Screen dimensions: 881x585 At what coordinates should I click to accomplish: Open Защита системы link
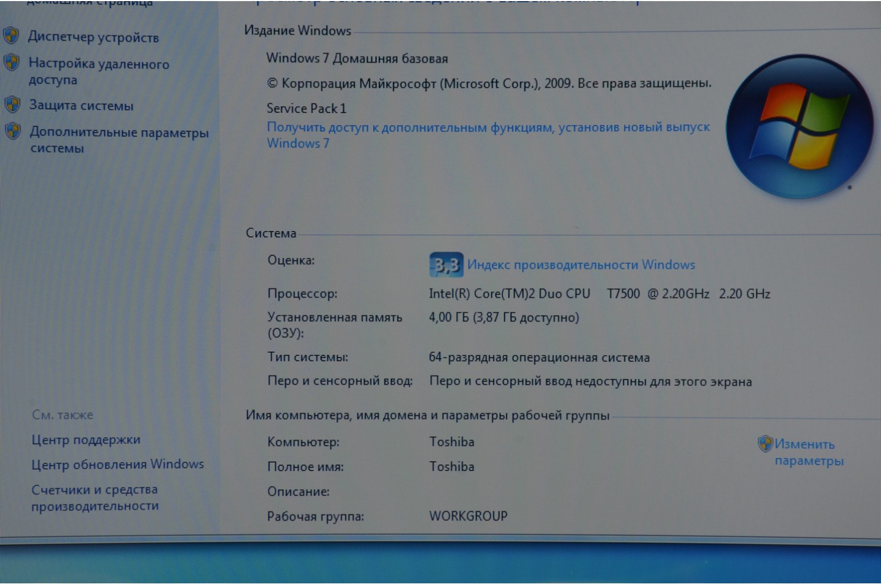tap(81, 106)
